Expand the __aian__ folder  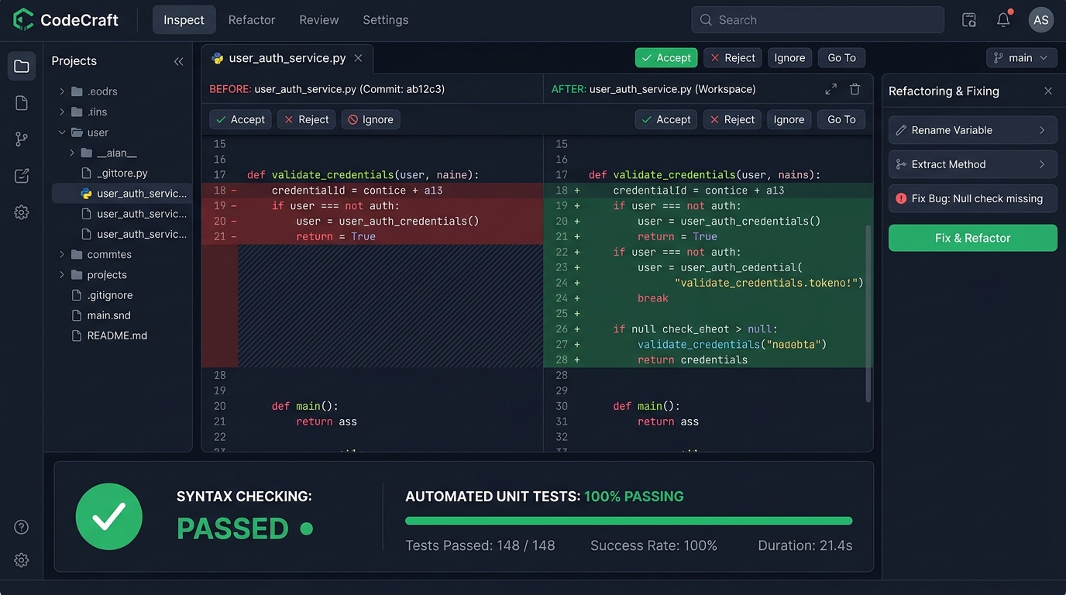click(x=72, y=153)
